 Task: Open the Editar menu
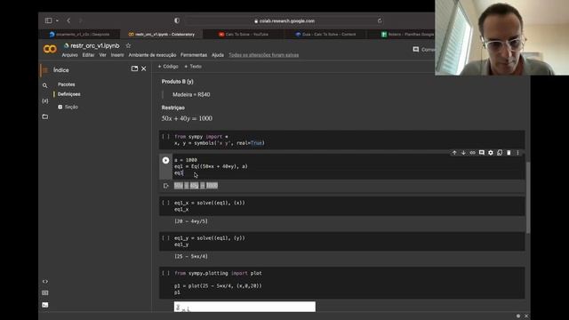(x=88, y=55)
